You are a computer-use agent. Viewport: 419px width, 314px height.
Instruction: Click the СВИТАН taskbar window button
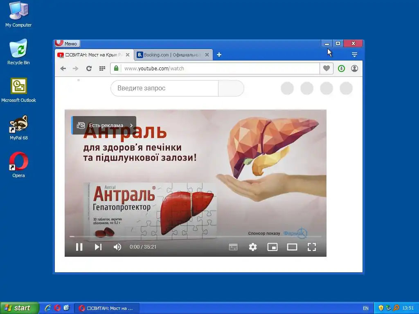point(107,308)
